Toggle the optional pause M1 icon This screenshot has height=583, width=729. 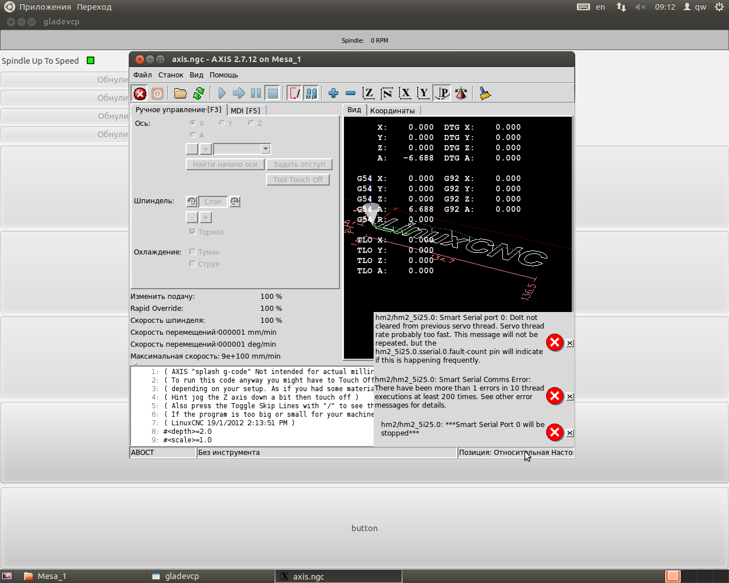pyautogui.click(x=311, y=93)
